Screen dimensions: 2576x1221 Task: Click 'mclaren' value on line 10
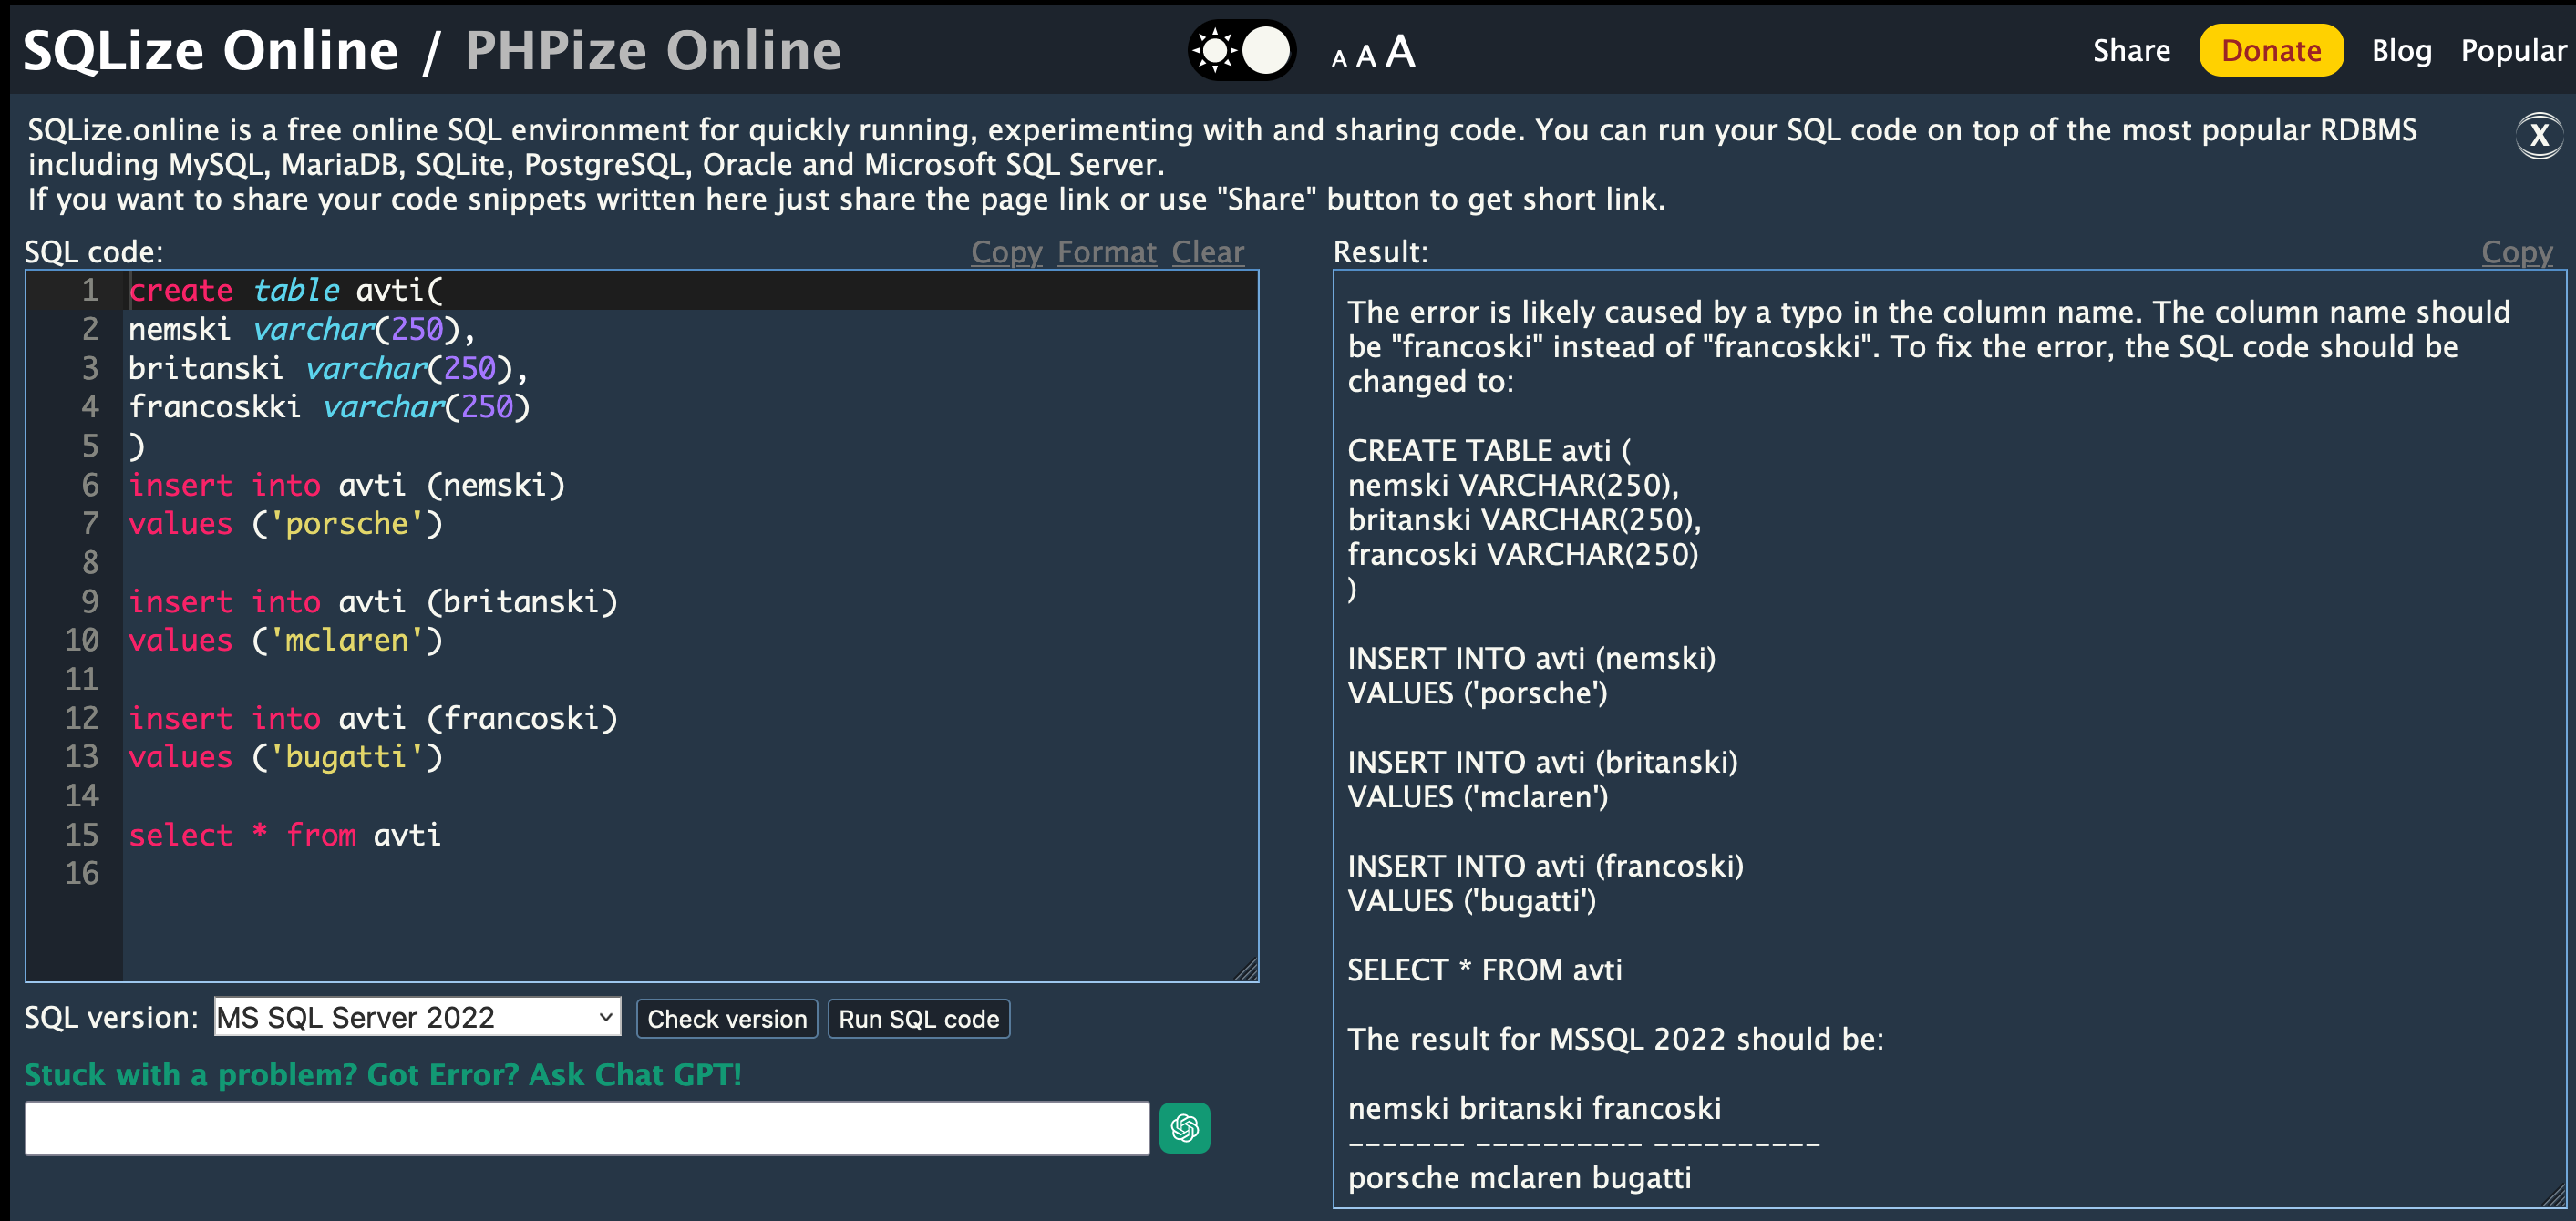point(346,640)
